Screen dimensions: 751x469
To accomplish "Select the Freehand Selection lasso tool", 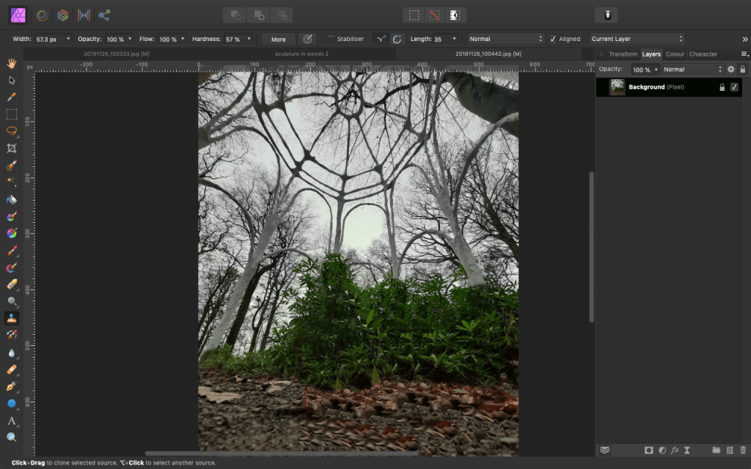I will pos(12,130).
